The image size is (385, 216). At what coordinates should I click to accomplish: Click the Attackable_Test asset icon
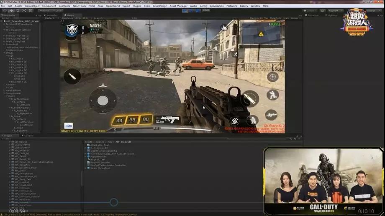pos(88,145)
